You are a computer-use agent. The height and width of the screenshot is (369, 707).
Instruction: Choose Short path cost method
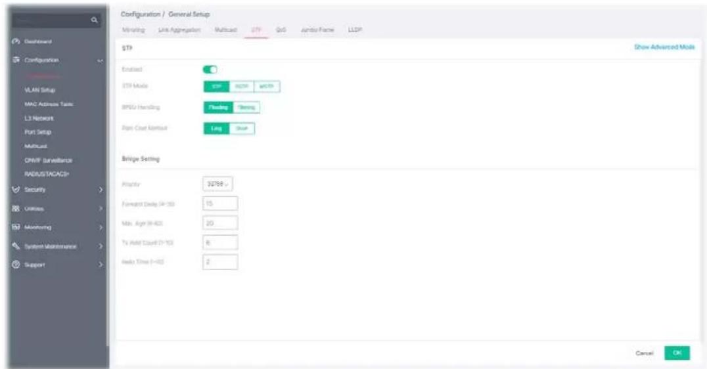tap(242, 129)
